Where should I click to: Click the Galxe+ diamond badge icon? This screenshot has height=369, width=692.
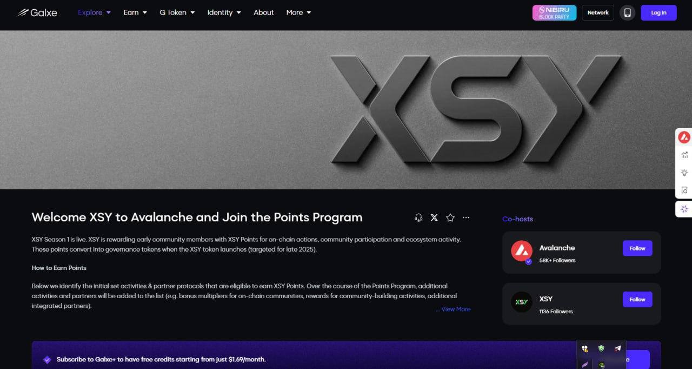coord(47,359)
